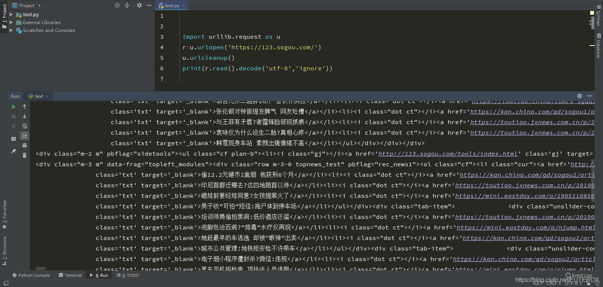This screenshot has width=603, height=287.
Task: Hide the Project tool window
Action: coord(149,5)
